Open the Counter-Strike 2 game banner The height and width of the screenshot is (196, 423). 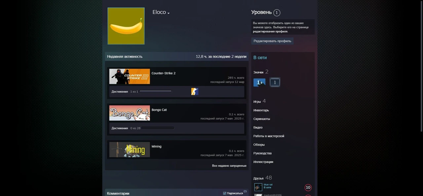[x=130, y=76]
